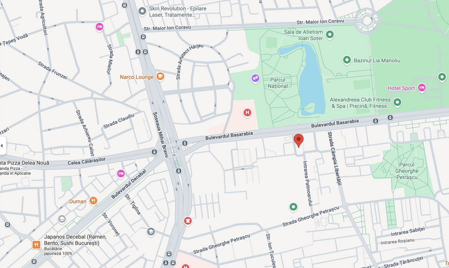
Task: Select the hotel icon near Calea Călărașilor
Action: click(x=120, y=173)
